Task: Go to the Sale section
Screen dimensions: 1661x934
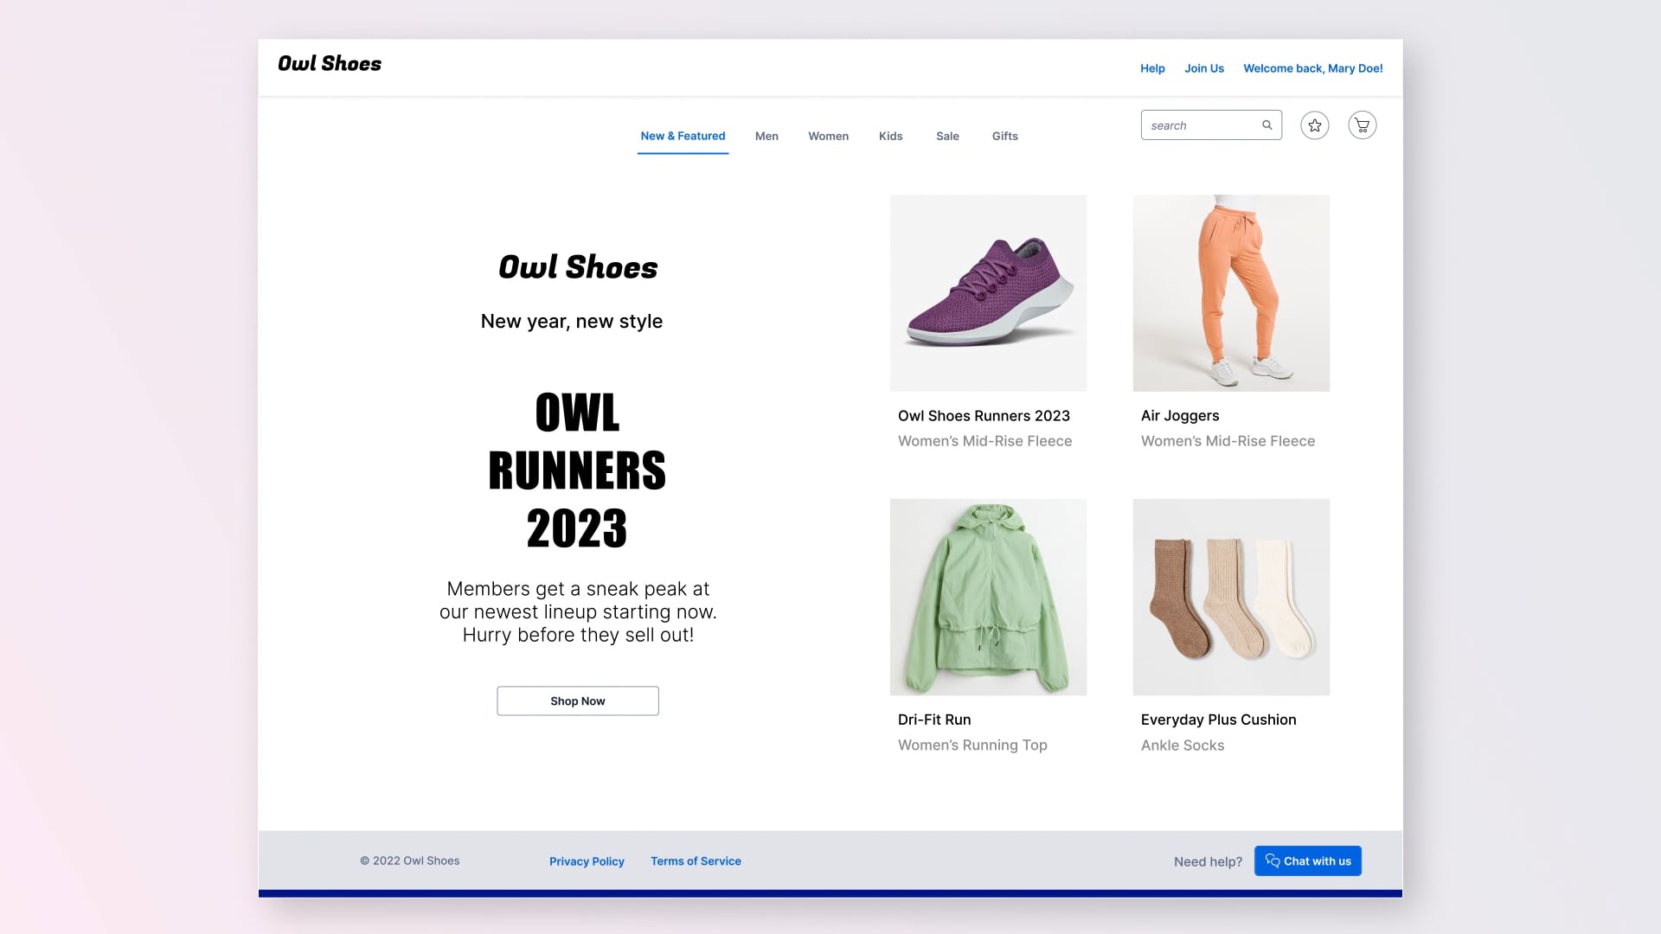Action: (947, 136)
